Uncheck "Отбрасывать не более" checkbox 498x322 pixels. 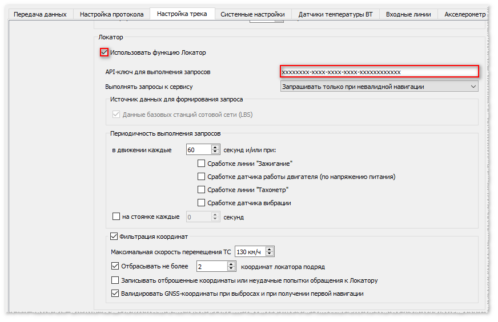coord(115,266)
